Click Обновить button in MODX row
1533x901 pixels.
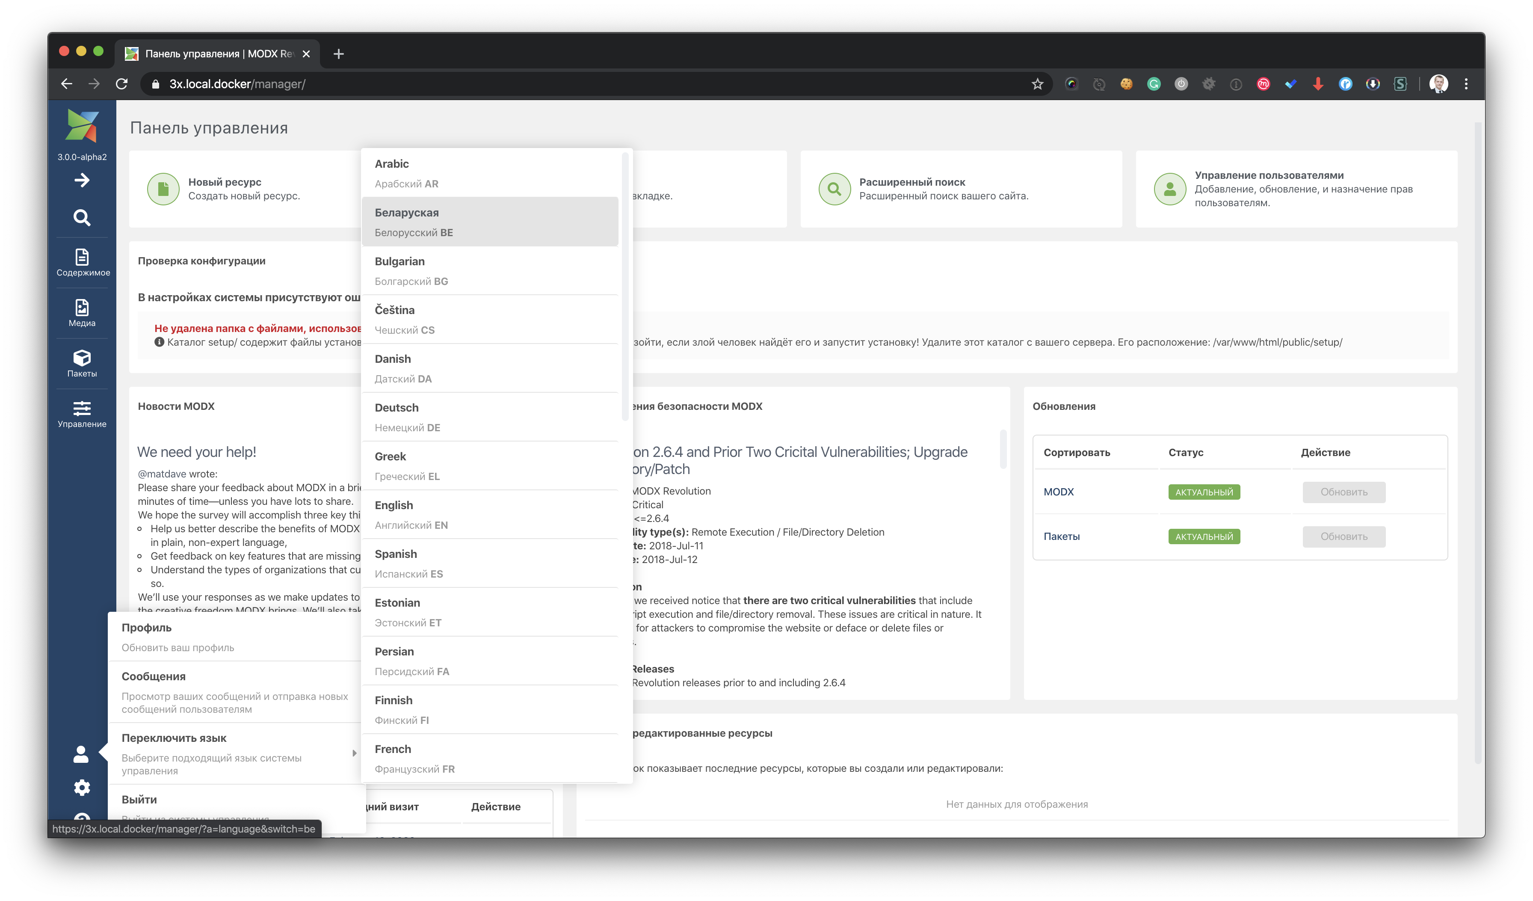(x=1343, y=492)
